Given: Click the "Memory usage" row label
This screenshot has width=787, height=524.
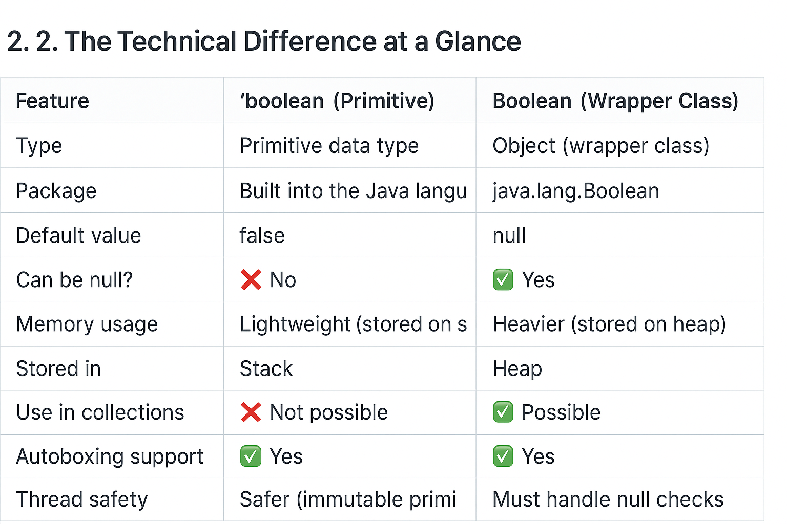Looking at the screenshot, I should [x=87, y=324].
